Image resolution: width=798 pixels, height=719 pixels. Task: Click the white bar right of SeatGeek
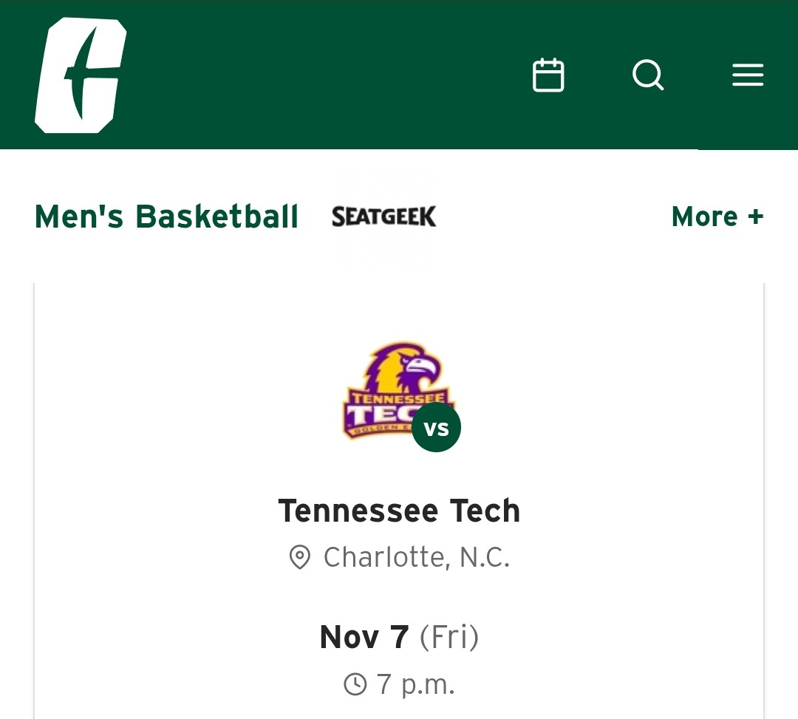[x=554, y=217]
